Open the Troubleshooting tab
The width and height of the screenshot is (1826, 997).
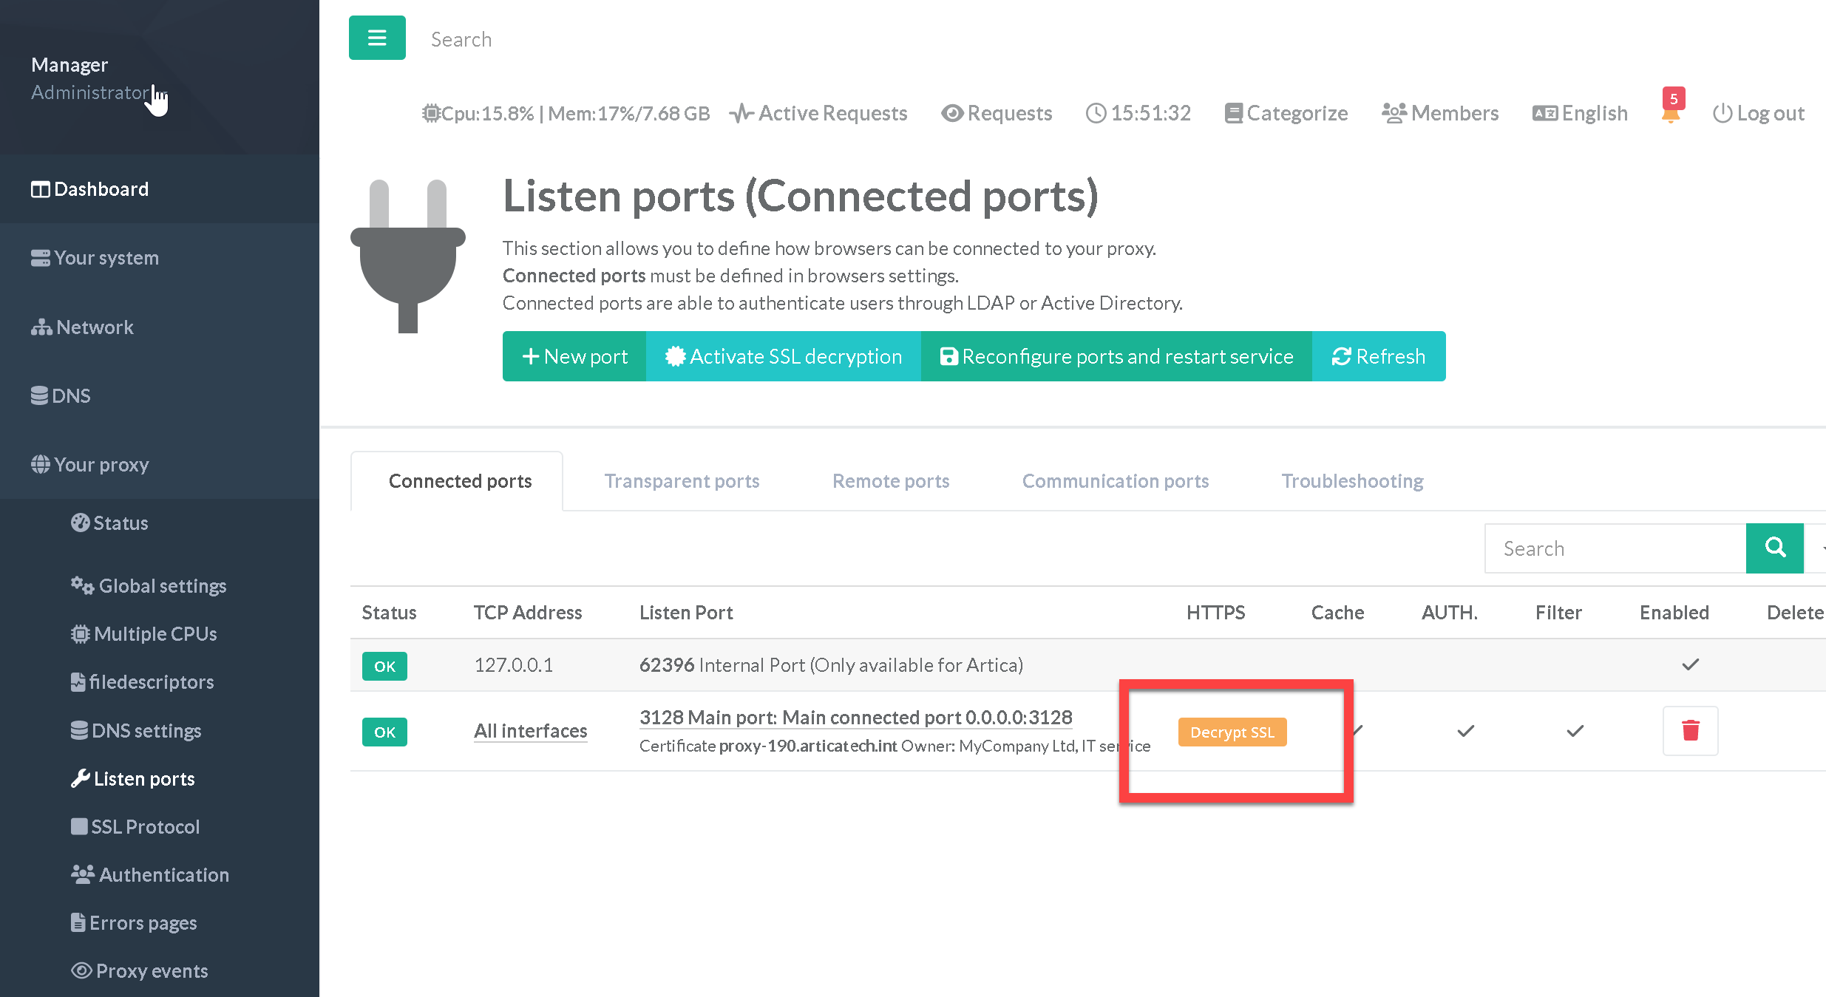click(x=1352, y=481)
